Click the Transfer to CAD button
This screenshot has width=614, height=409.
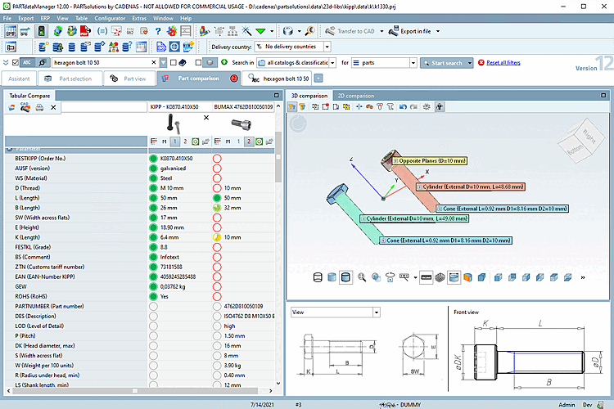click(350, 31)
